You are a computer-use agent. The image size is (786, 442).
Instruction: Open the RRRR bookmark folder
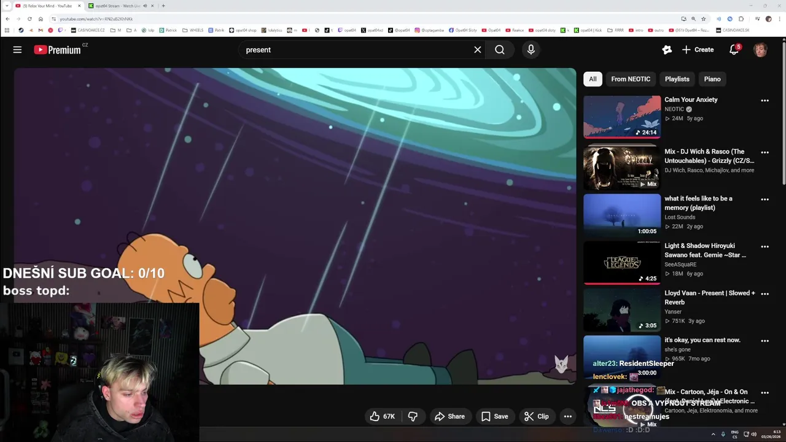(x=615, y=30)
